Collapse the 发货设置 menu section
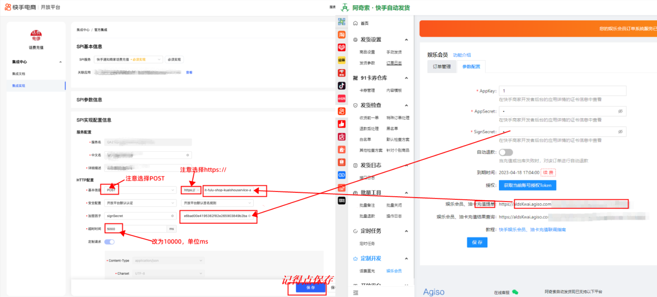 point(406,40)
